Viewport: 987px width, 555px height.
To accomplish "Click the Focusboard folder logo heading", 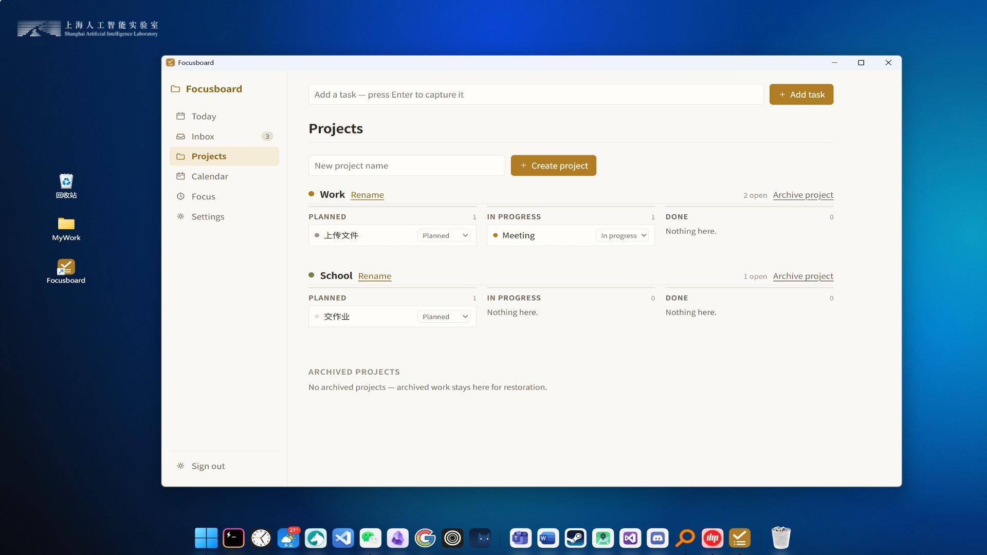I will tap(207, 89).
